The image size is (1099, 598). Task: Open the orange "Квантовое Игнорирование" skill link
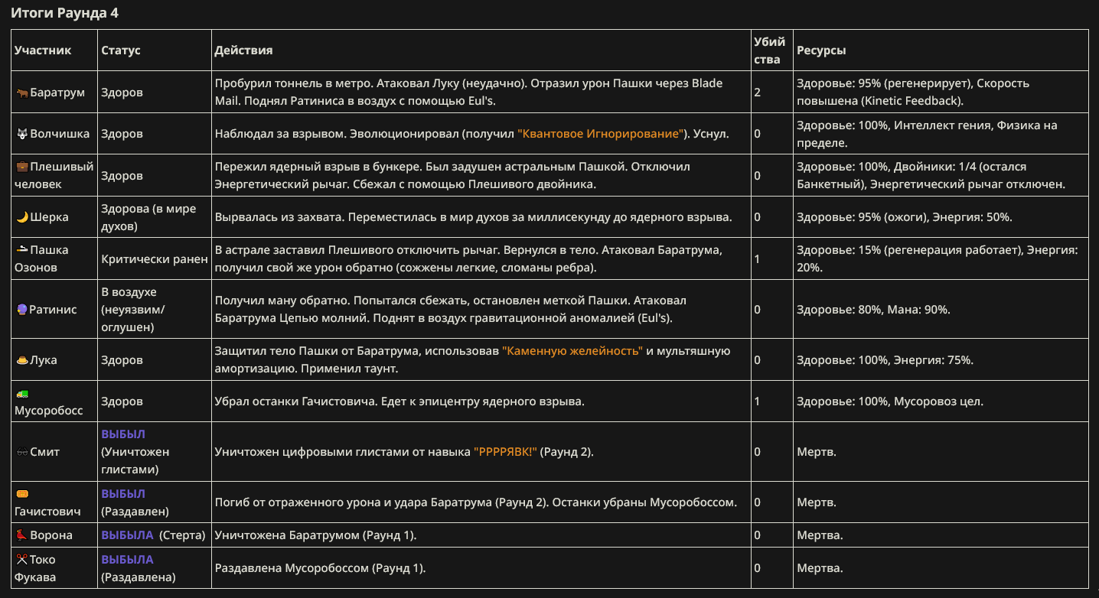point(602,134)
